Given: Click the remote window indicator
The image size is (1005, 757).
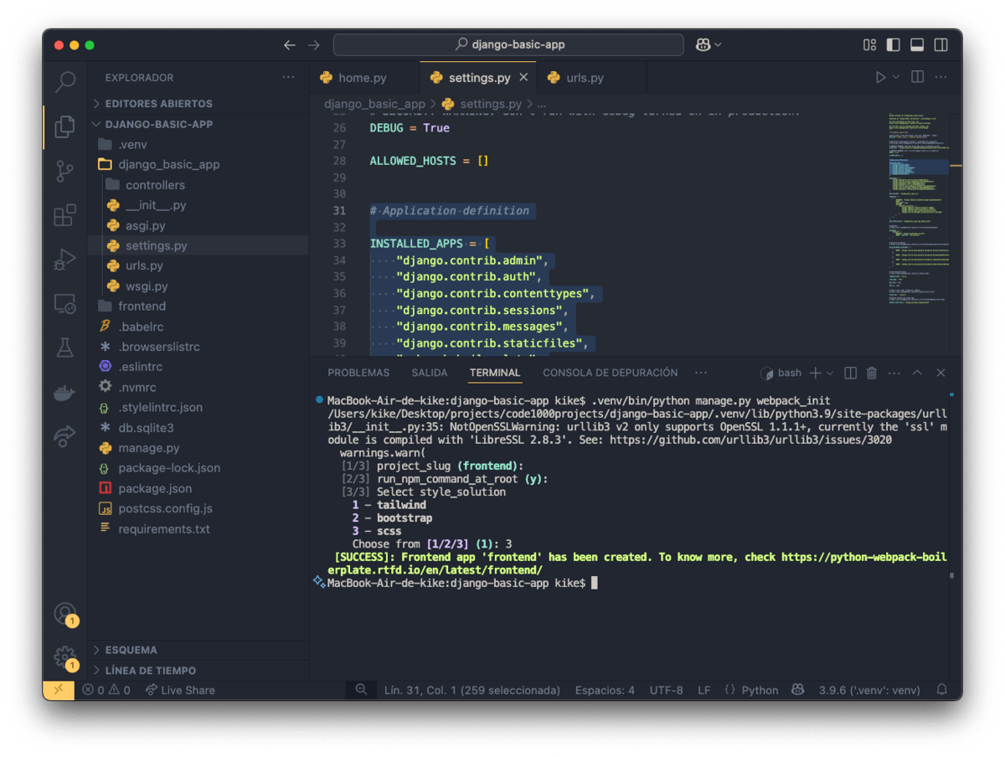Looking at the screenshot, I should coord(59,690).
